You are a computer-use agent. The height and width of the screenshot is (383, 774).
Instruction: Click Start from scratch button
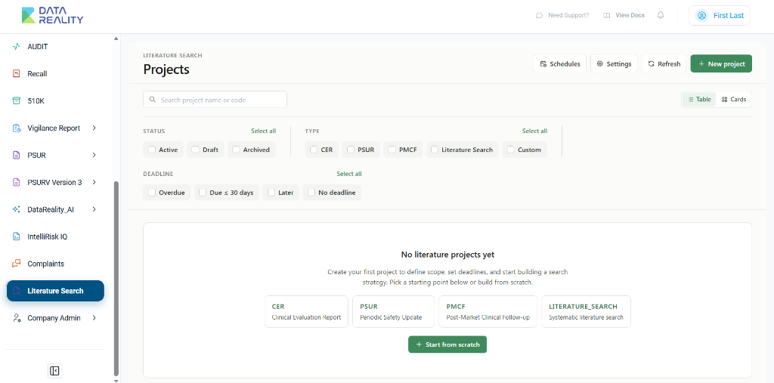pos(447,344)
